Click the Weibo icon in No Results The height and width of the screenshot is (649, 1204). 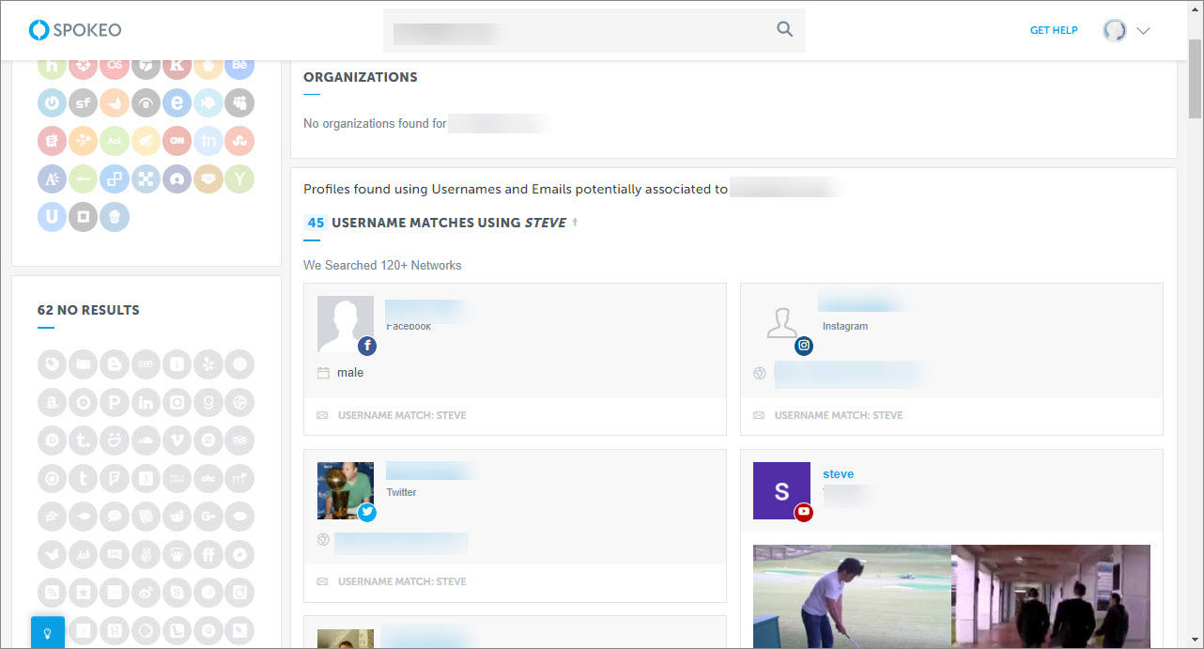pyautogui.click(x=146, y=592)
